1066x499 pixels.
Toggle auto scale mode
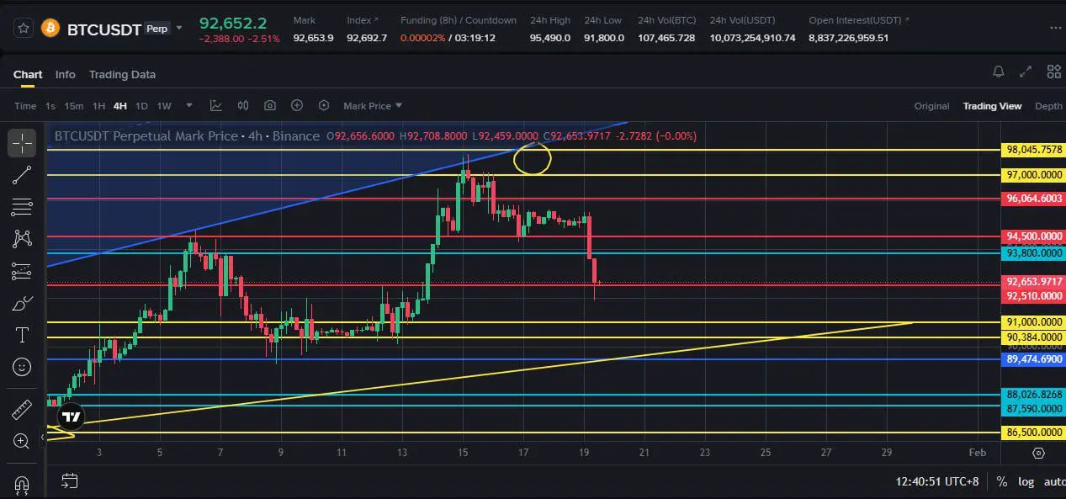tap(1053, 482)
